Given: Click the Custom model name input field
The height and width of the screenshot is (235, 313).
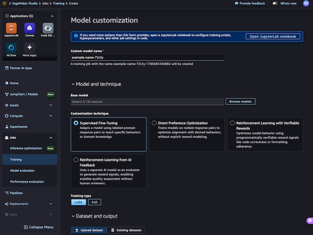Looking at the screenshot, I should 147,57.
